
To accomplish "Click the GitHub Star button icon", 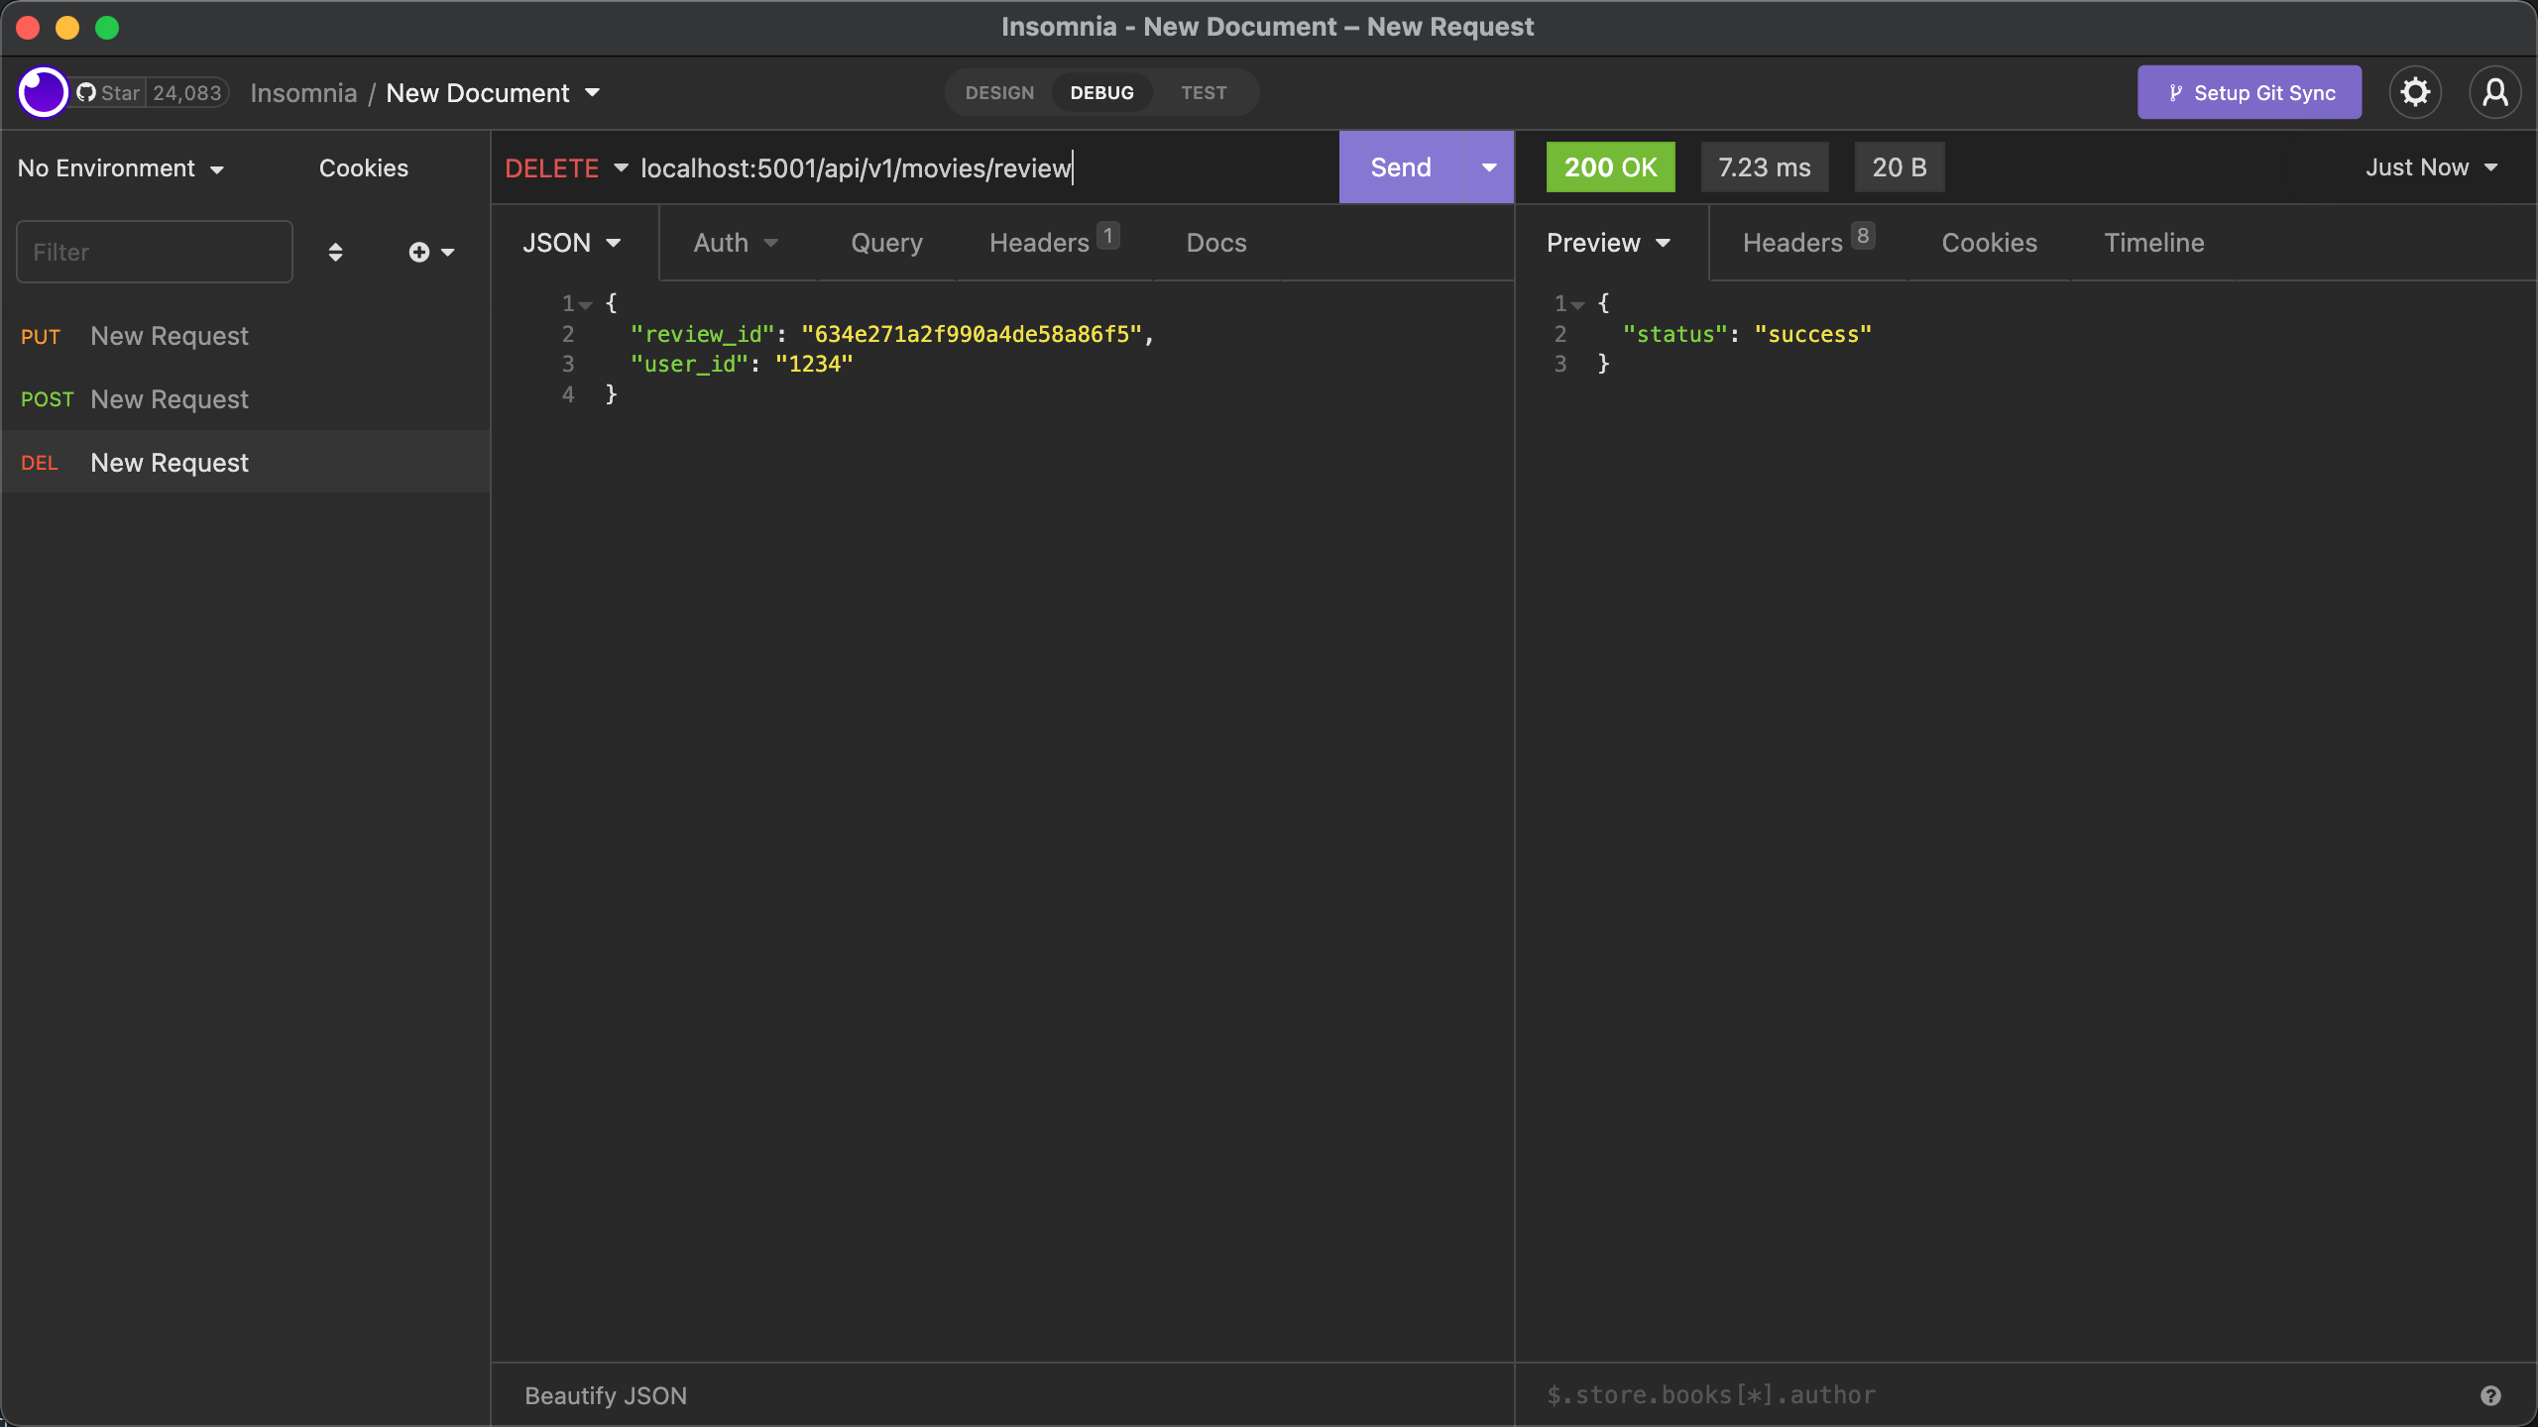I will (85, 92).
